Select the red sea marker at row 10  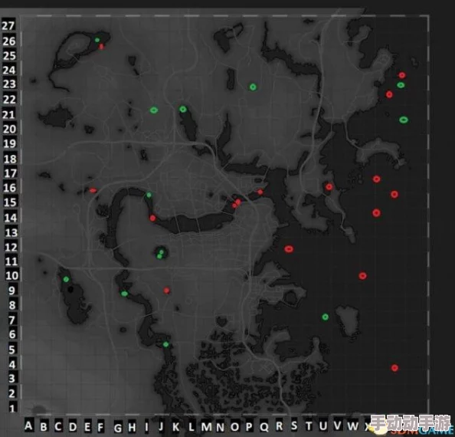[x=362, y=275]
